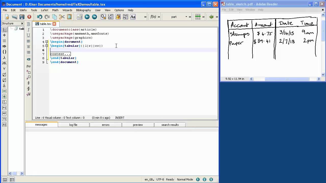Click the f(x) icon in editor sidebar
The image size is (326, 183).
(29, 66)
